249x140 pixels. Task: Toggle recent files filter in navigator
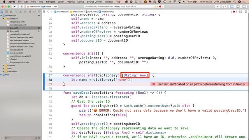point(36,138)
